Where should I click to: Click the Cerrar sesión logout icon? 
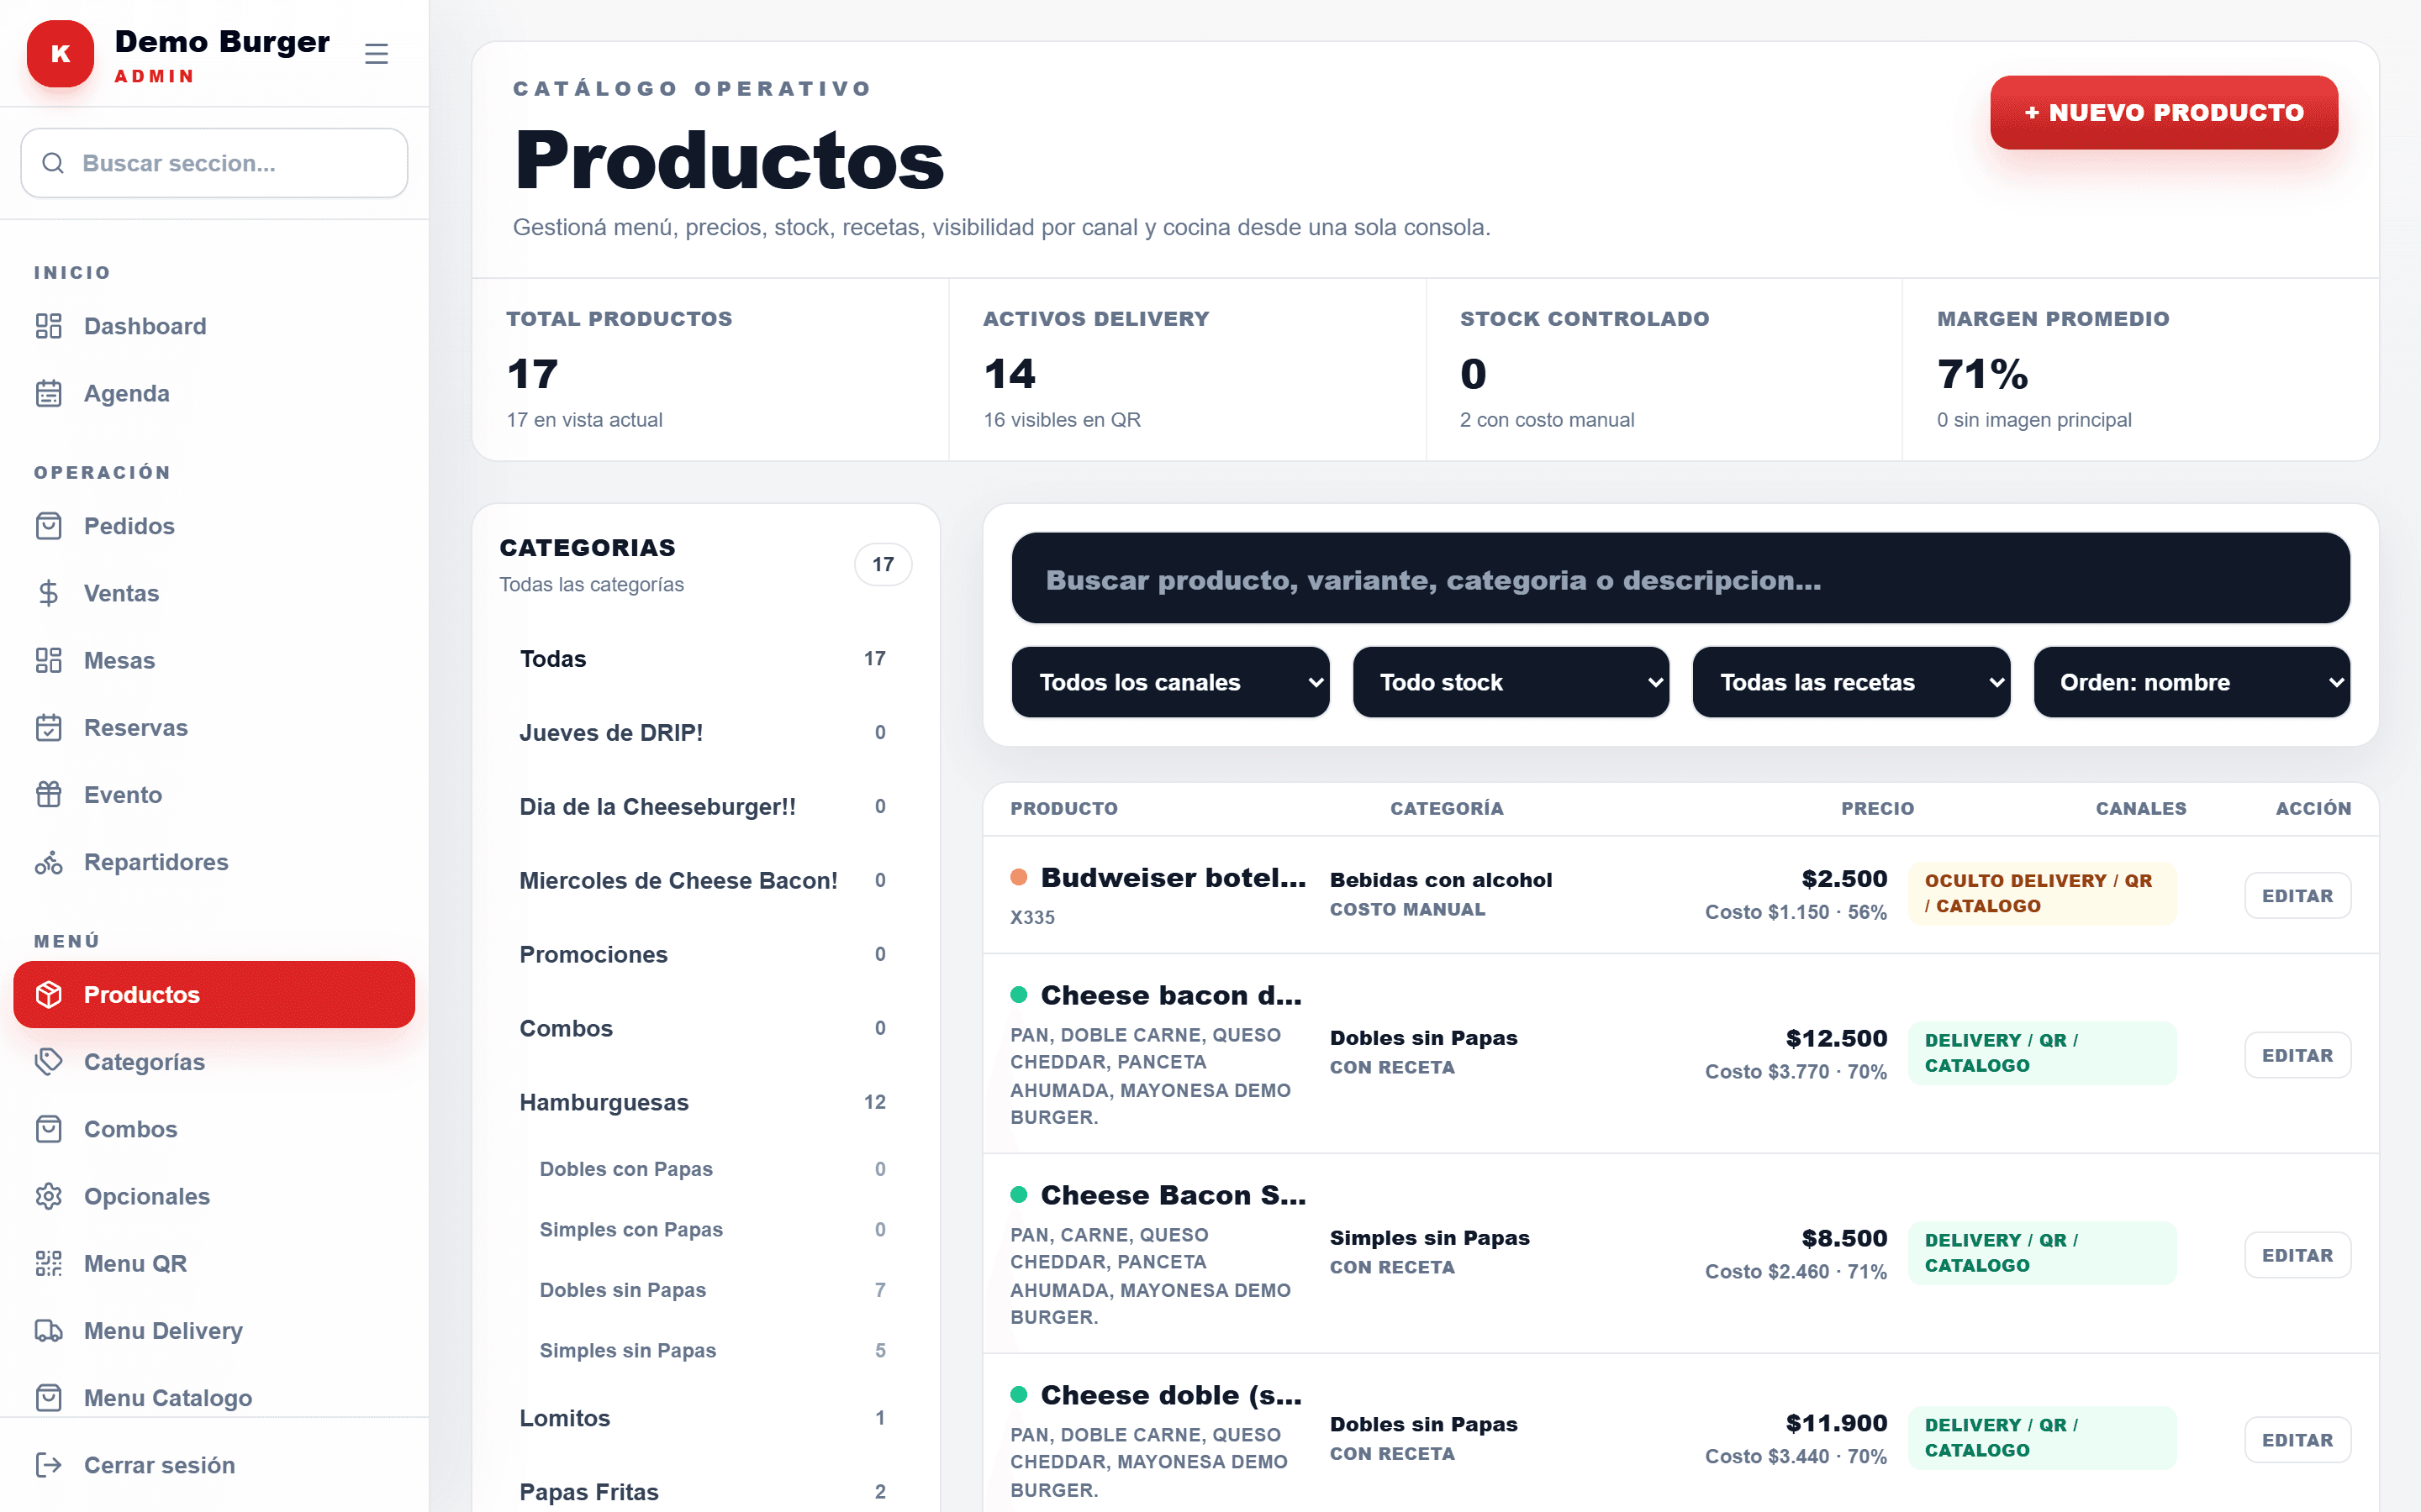[49, 1465]
